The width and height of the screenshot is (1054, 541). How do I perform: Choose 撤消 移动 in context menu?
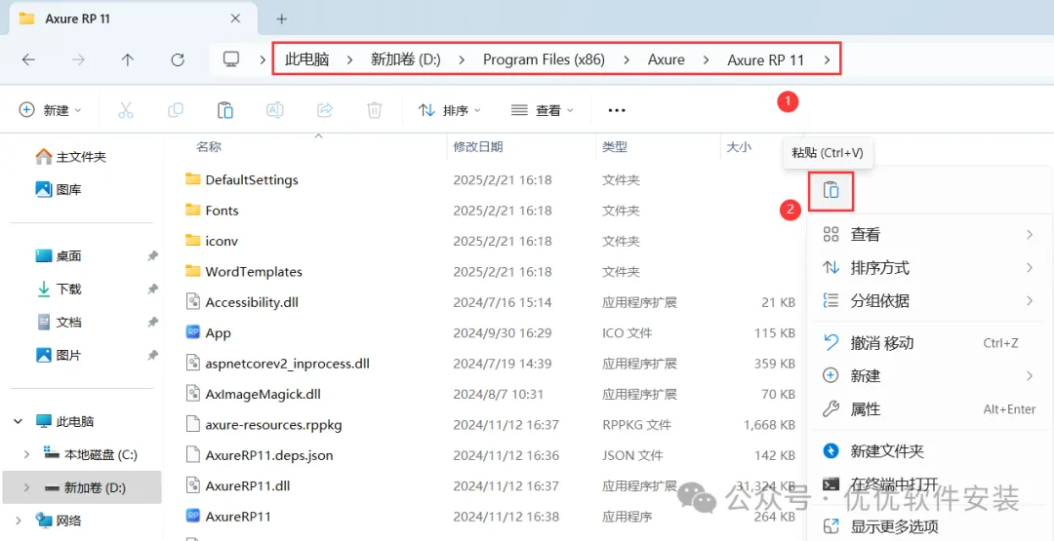coord(928,343)
